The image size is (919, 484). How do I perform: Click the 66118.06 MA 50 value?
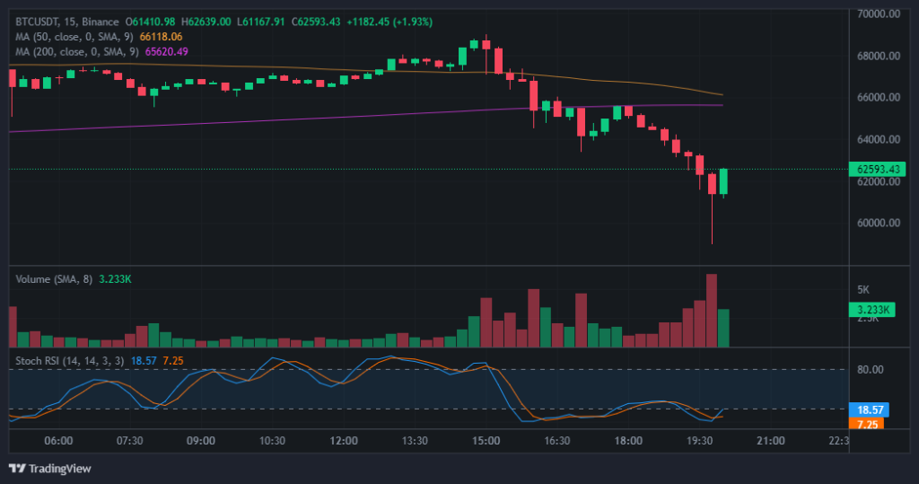tap(163, 36)
